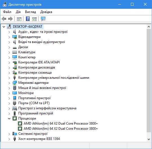
Task: Click the Контролери IDE ATA/ATAPI icon
Action: pos(15,62)
